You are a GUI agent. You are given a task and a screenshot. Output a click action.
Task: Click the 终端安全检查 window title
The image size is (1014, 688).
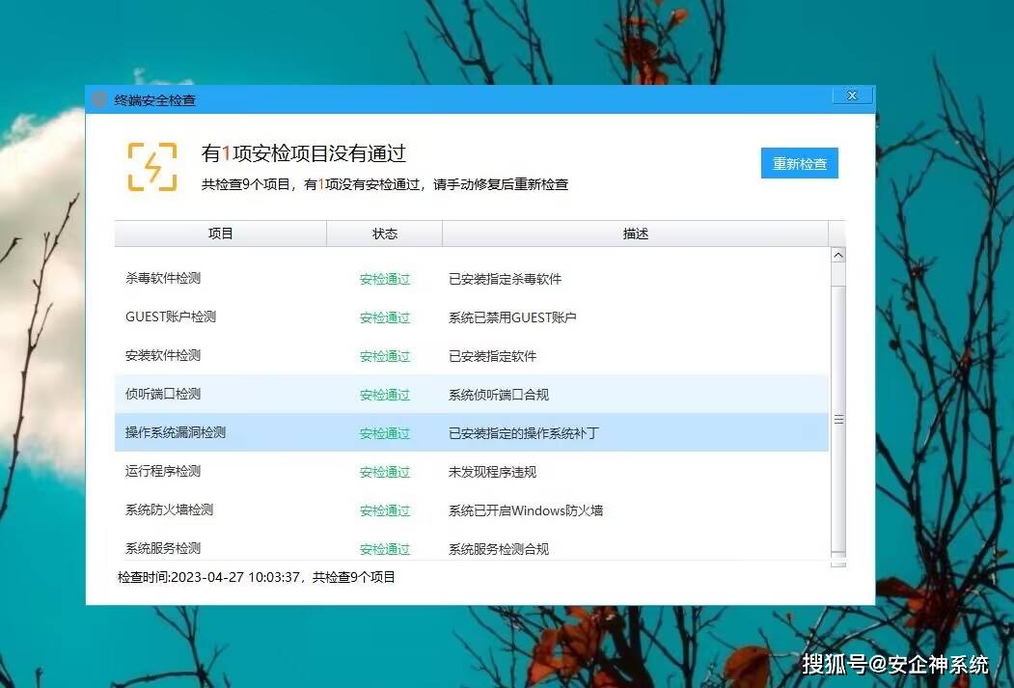click(x=154, y=100)
